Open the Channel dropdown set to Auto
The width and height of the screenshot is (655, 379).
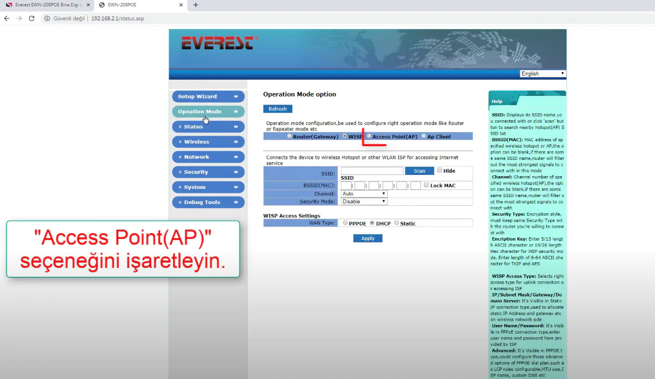tap(364, 194)
